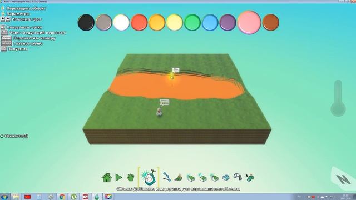Image resolution: width=356 pixels, height=200 pixels.
Task: Click the taskbar clock
Action: tap(345, 197)
